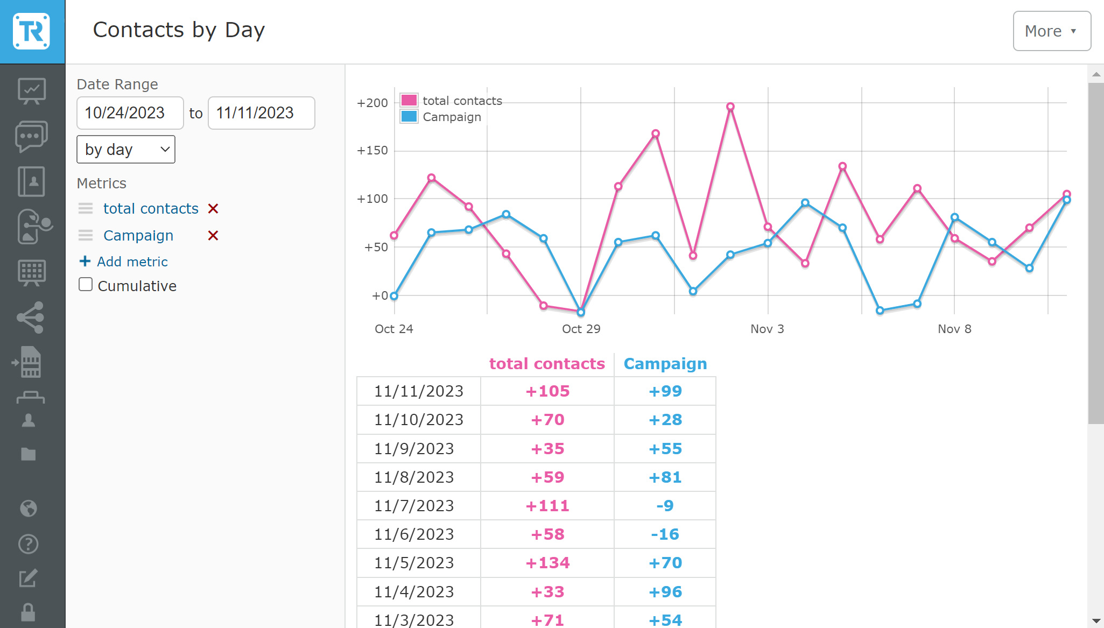Open the analytics dashboard icon

click(32, 90)
